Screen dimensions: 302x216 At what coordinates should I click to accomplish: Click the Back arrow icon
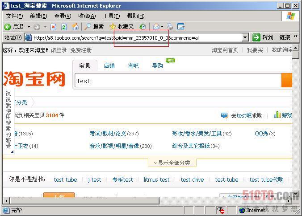pos(7,27)
